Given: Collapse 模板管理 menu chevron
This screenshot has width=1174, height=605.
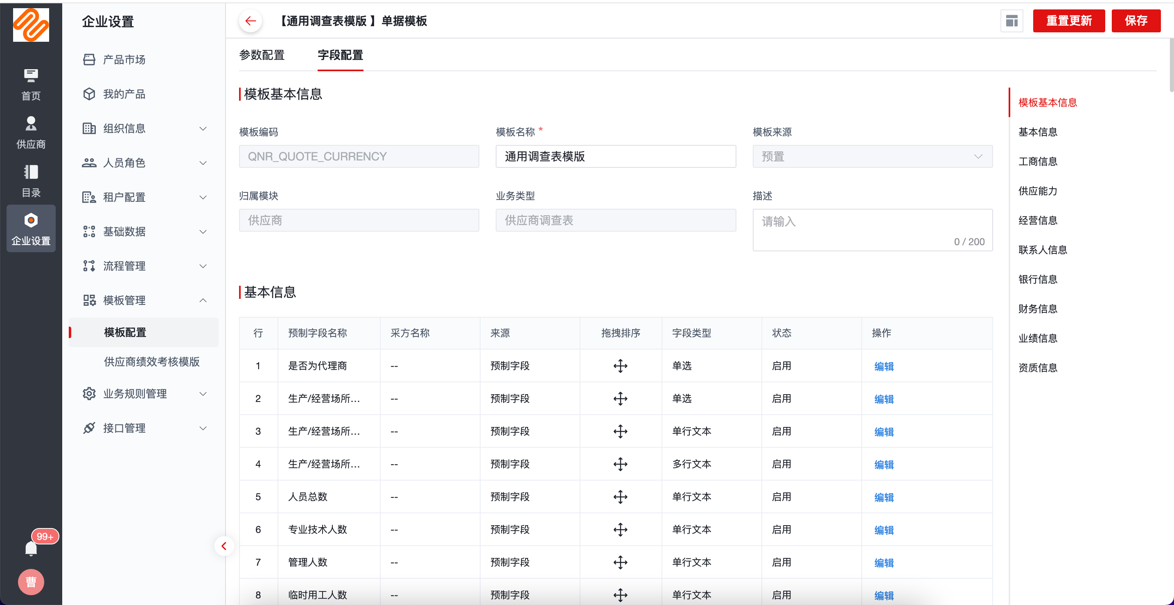Looking at the screenshot, I should click(x=203, y=300).
